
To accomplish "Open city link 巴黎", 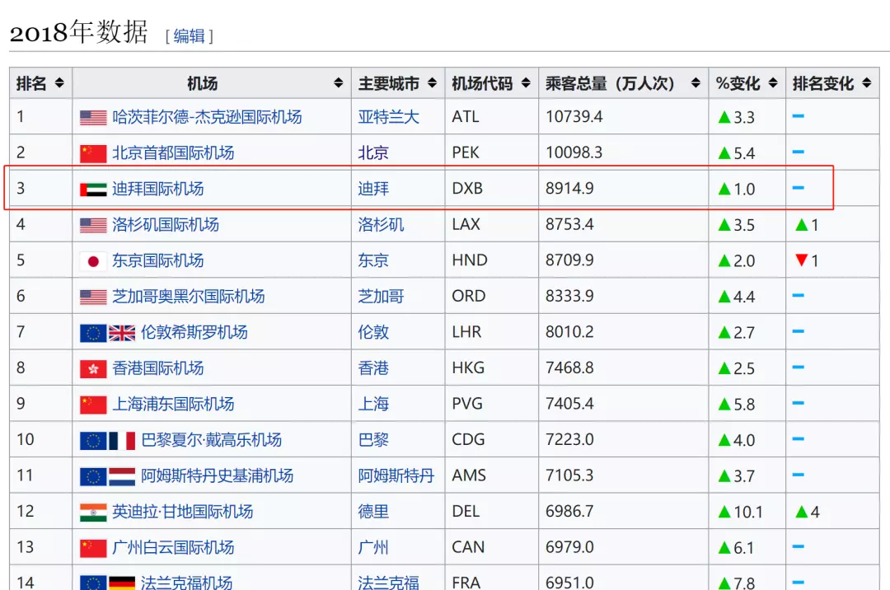I will click(x=373, y=440).
